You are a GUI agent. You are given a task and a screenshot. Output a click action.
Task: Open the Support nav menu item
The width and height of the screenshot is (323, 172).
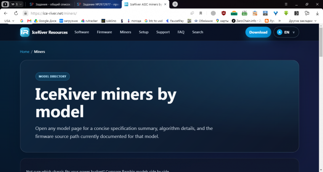point(163,32)
